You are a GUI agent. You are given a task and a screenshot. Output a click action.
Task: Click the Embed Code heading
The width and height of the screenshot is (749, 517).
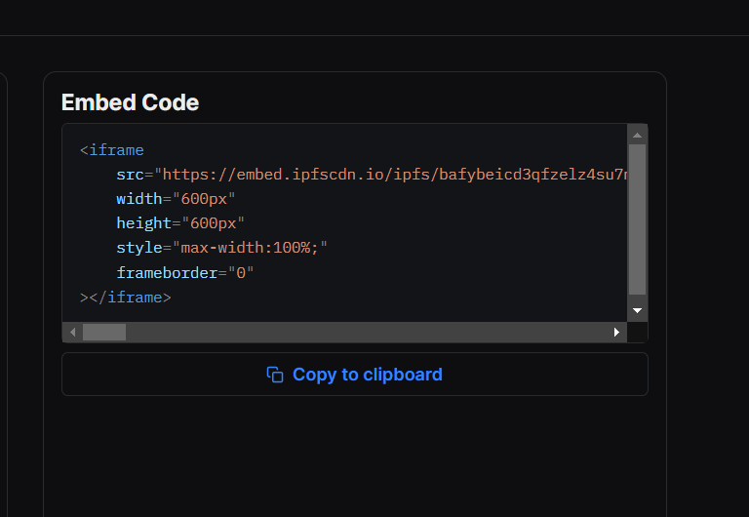pos(130,102)
